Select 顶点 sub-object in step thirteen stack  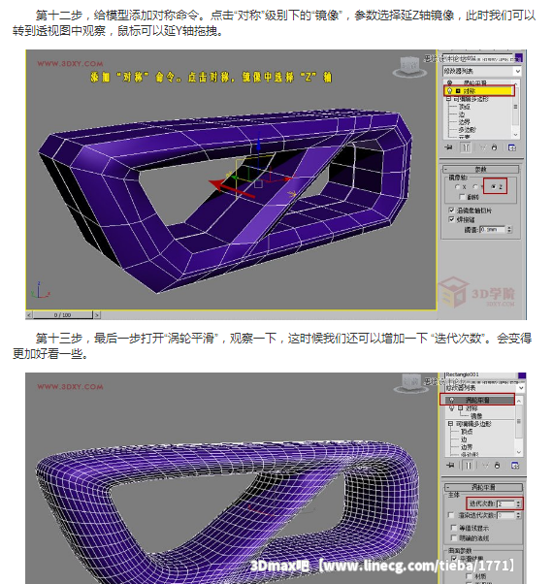tap(467, 432)
